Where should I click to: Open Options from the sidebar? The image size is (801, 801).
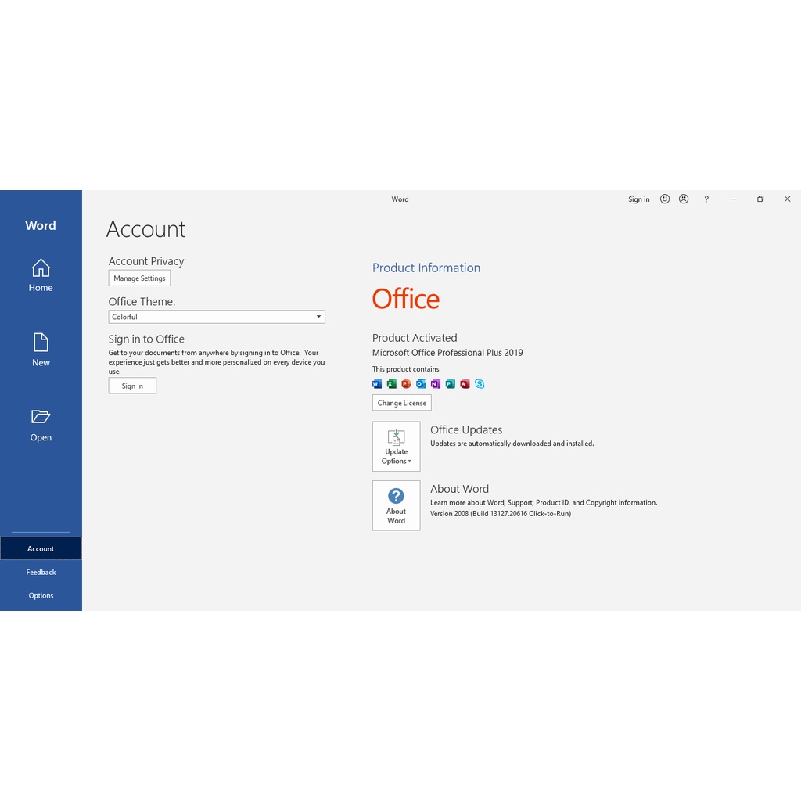(x=41, y=595)
